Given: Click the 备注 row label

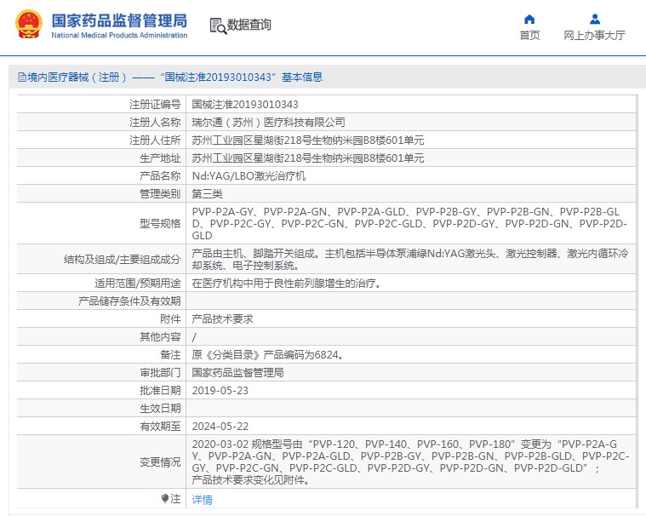Looking at the screenshot, I should click(x=170, y=355).
